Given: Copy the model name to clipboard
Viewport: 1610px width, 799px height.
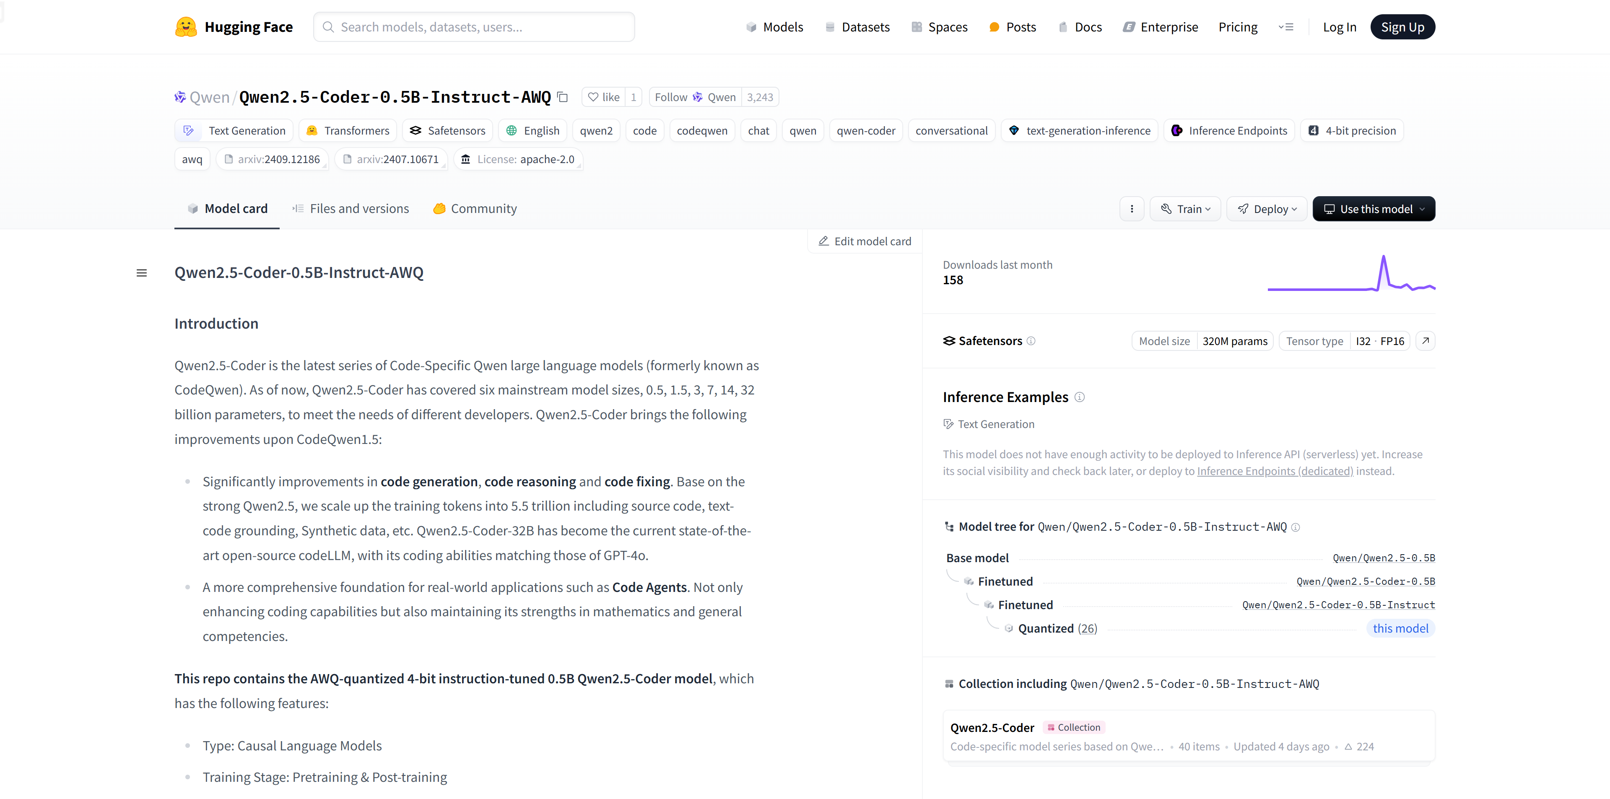Looking at the screenshot, I should [x=563, y=97].
